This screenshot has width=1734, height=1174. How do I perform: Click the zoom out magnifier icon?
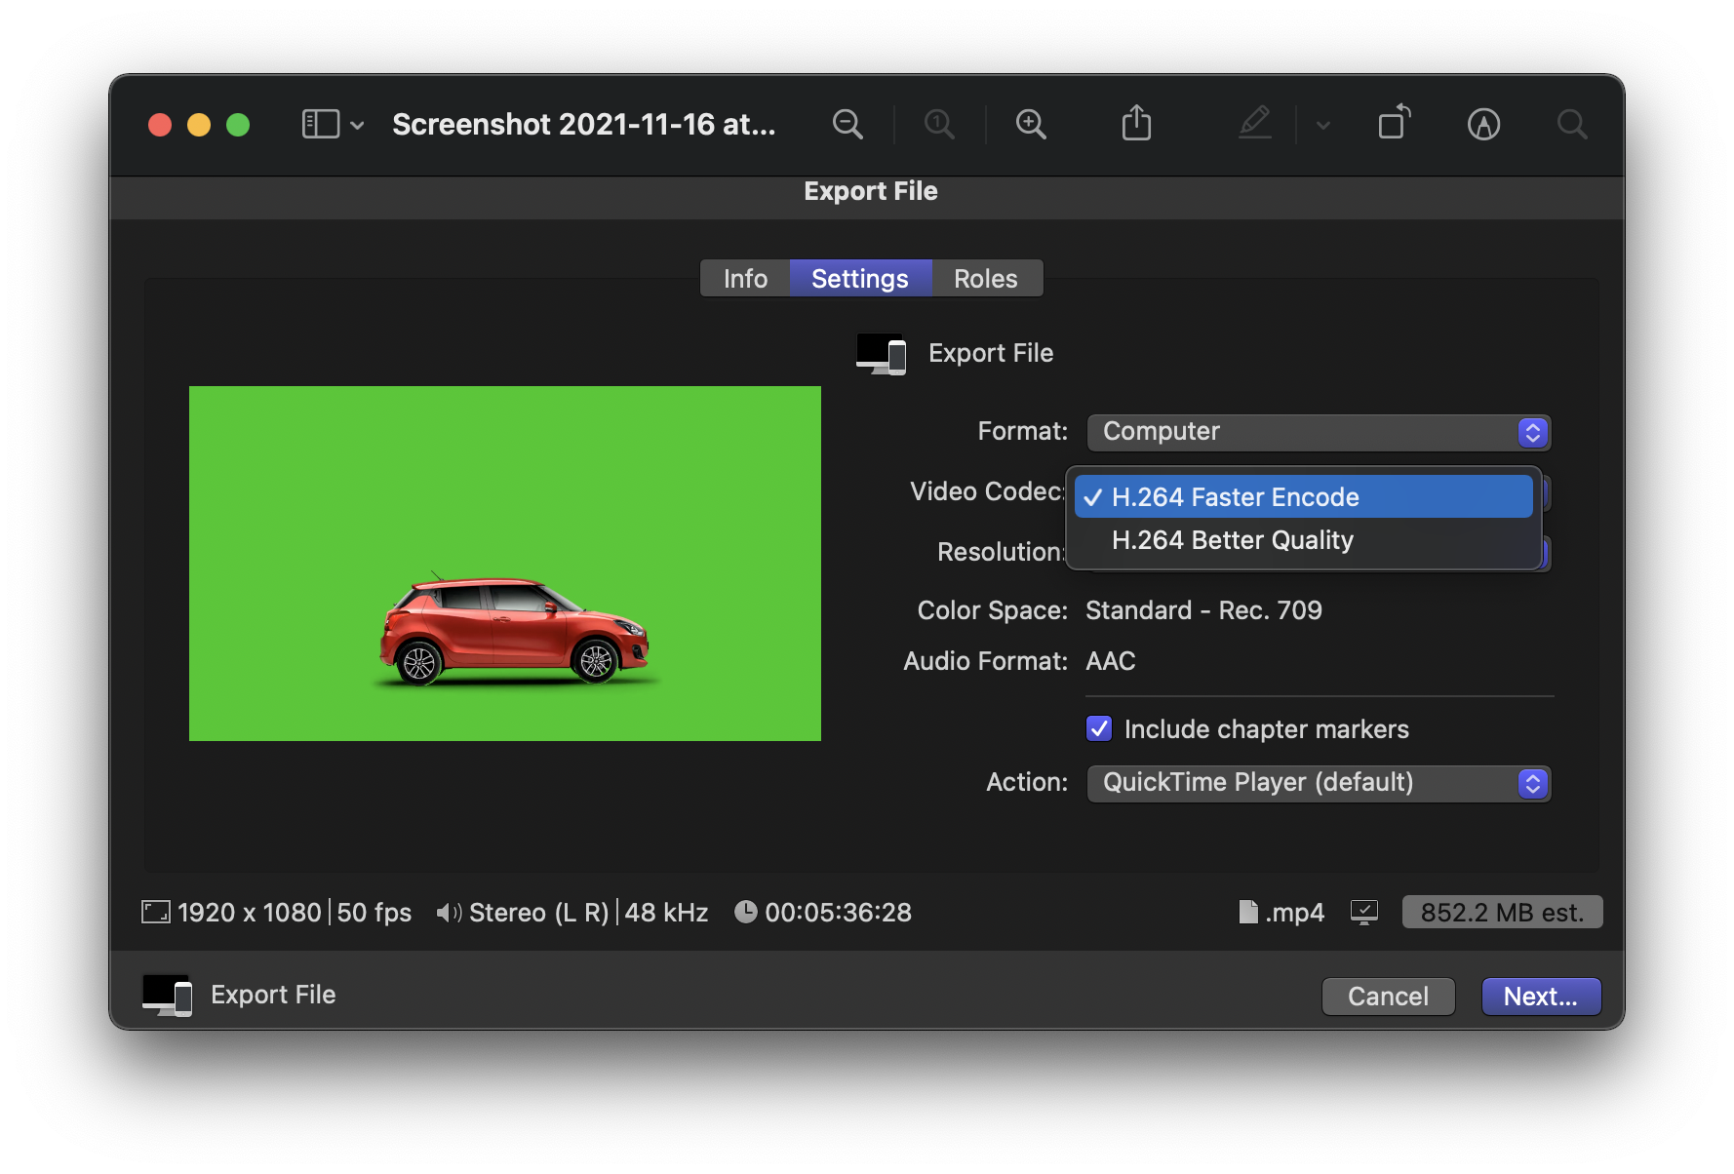click(x=847, y=125)
